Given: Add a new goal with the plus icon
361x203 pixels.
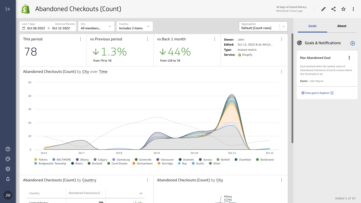Looking at the screenshot, I should [353, 43].
